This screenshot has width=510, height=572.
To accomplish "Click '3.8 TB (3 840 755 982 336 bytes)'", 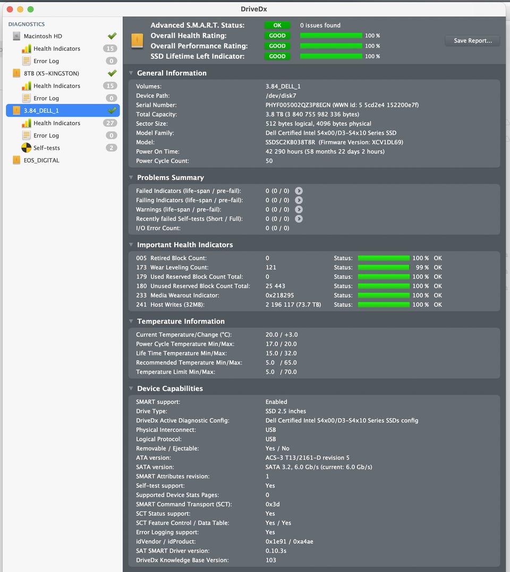I will (312, 114).
